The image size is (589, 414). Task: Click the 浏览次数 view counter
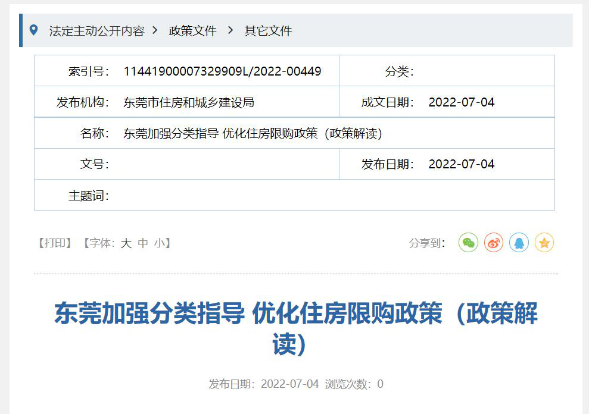(x=354, y=384)
